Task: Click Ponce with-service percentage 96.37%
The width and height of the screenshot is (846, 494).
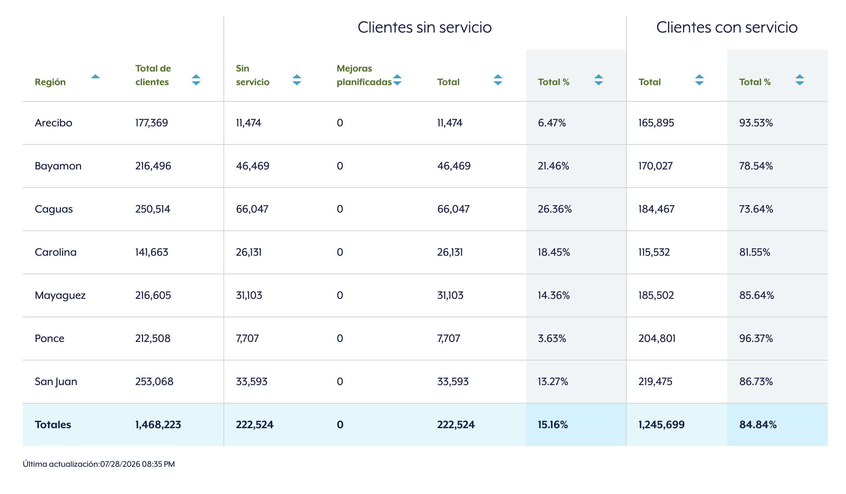Action: click(x=756, y=339)
